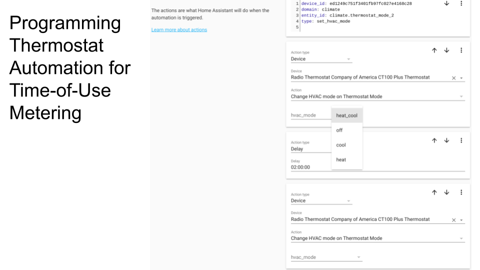The width and height of the screenshot is (480, 270).
Task: Click type: set_hvac_mode line in YAML
Action: [325, 21]
